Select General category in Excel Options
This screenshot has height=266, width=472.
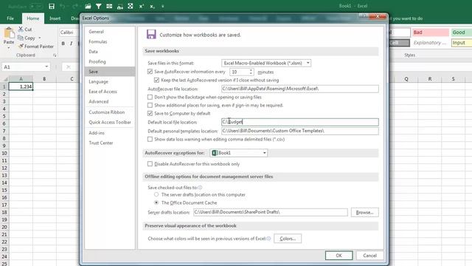(110, 32)
